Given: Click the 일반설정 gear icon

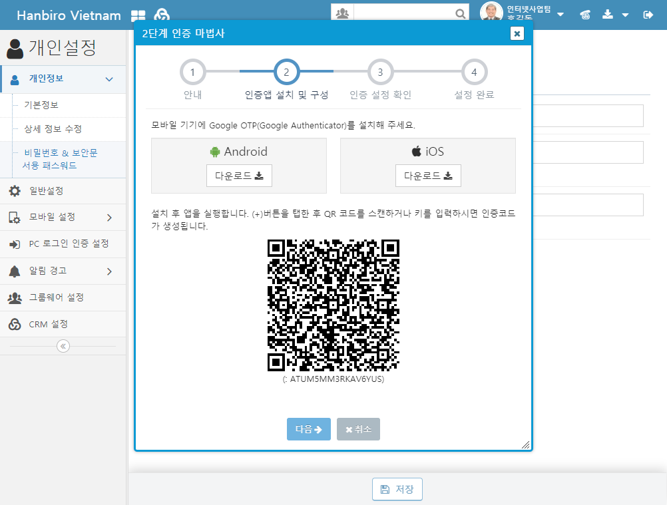Looking at the screenshot, I should tap(15, 191).
